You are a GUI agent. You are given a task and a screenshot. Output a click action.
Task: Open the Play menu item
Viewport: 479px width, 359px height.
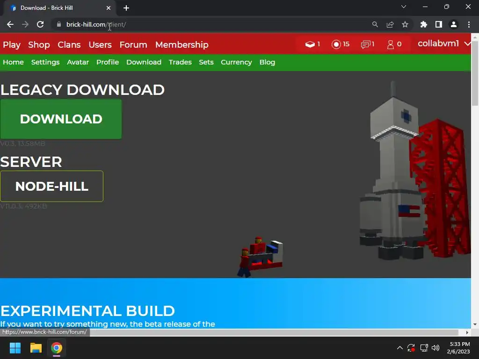click(12, 44)
